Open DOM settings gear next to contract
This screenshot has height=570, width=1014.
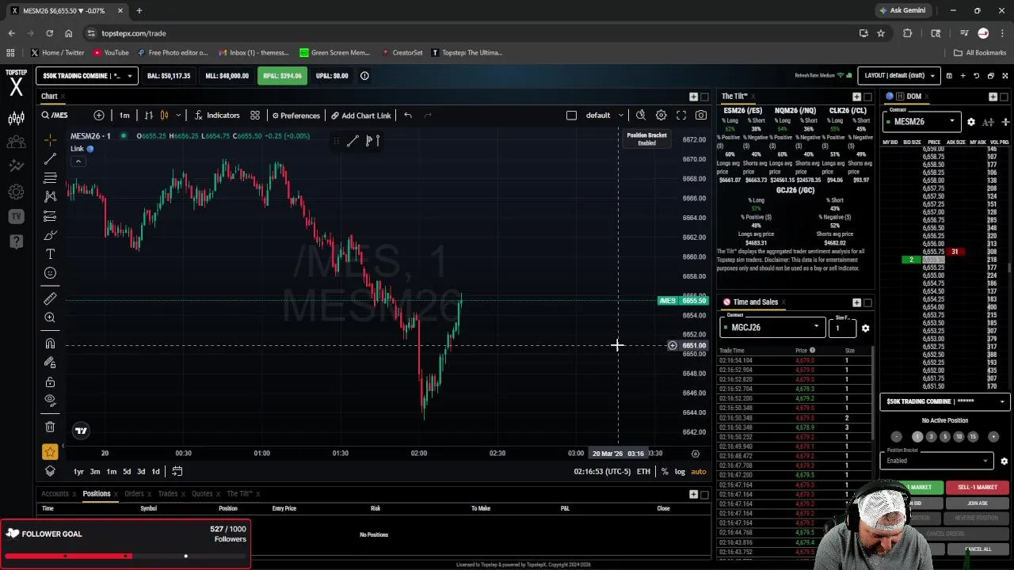971,122
